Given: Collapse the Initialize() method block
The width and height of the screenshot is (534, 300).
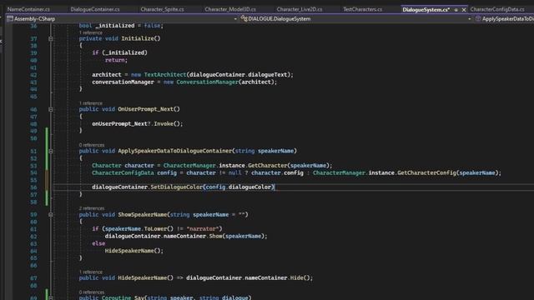Looking at the screenshot, I should coord(50,39).
